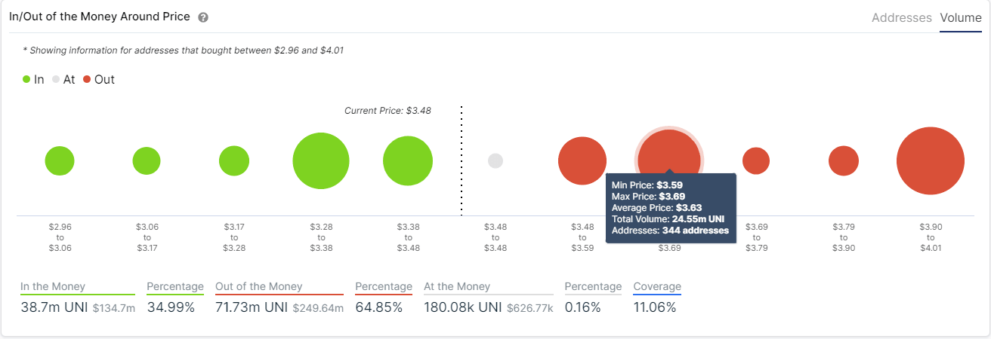Viewport: 991px width, 339px height.
Task: Click the help question mark icon
Action: [x=203, y=17]
